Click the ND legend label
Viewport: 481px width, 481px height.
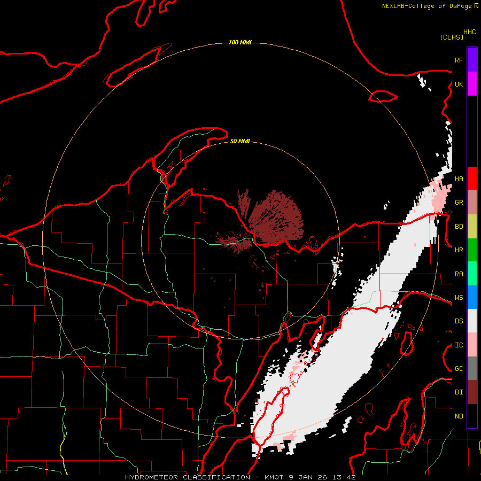(x=459, y=416)
